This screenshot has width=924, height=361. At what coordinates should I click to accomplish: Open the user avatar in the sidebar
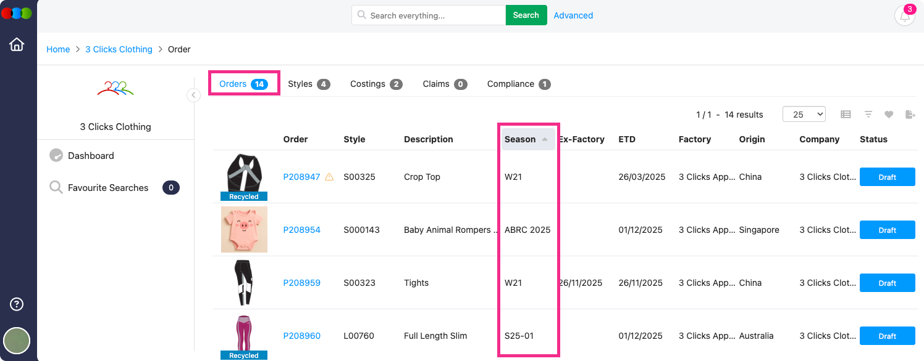[17, 340]
